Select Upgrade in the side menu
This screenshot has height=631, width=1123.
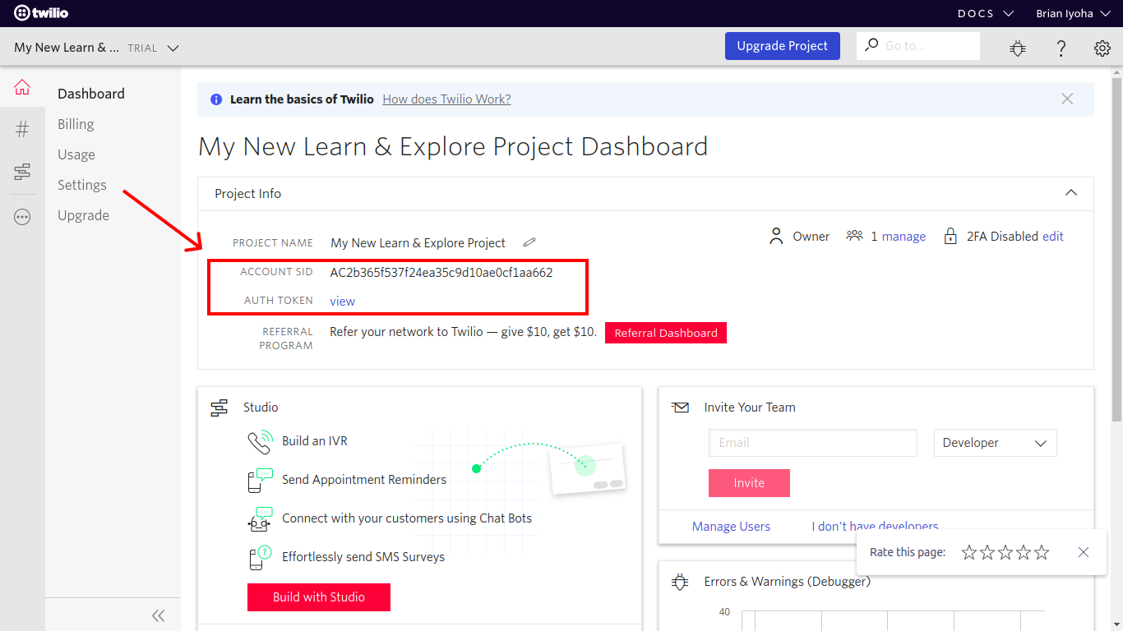tap(83, 215)
